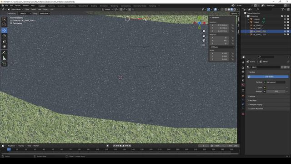291x164 pixels.
Task: Select the Annotate pencil tool
Action: pyautogui.click(x=4, y=53)
